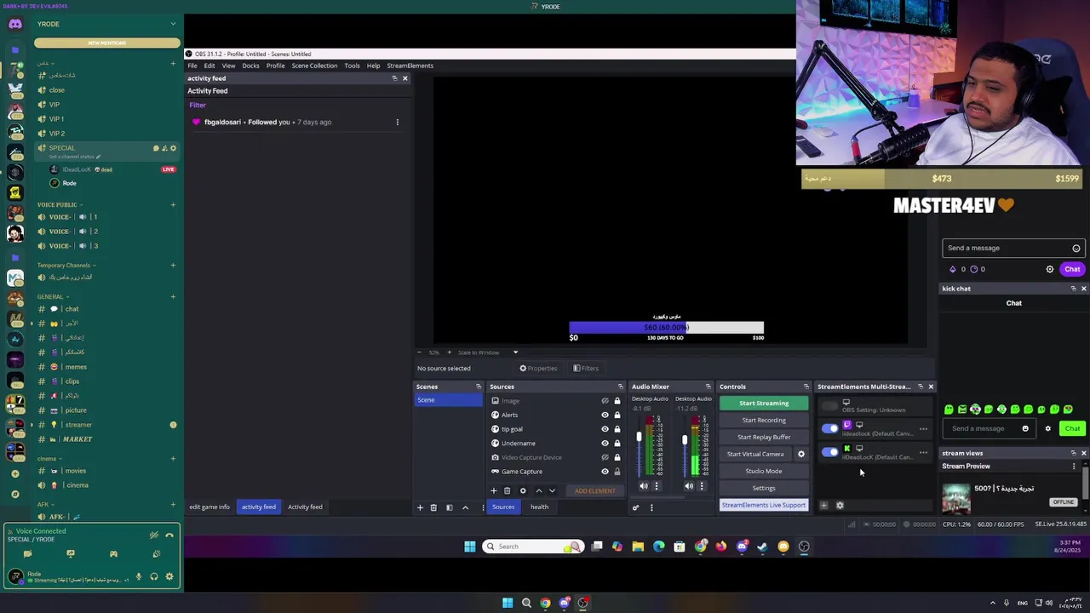Add multi-stream output plus icon
The height and width of the screenshot is (613, 1090).
pos(823,506)
